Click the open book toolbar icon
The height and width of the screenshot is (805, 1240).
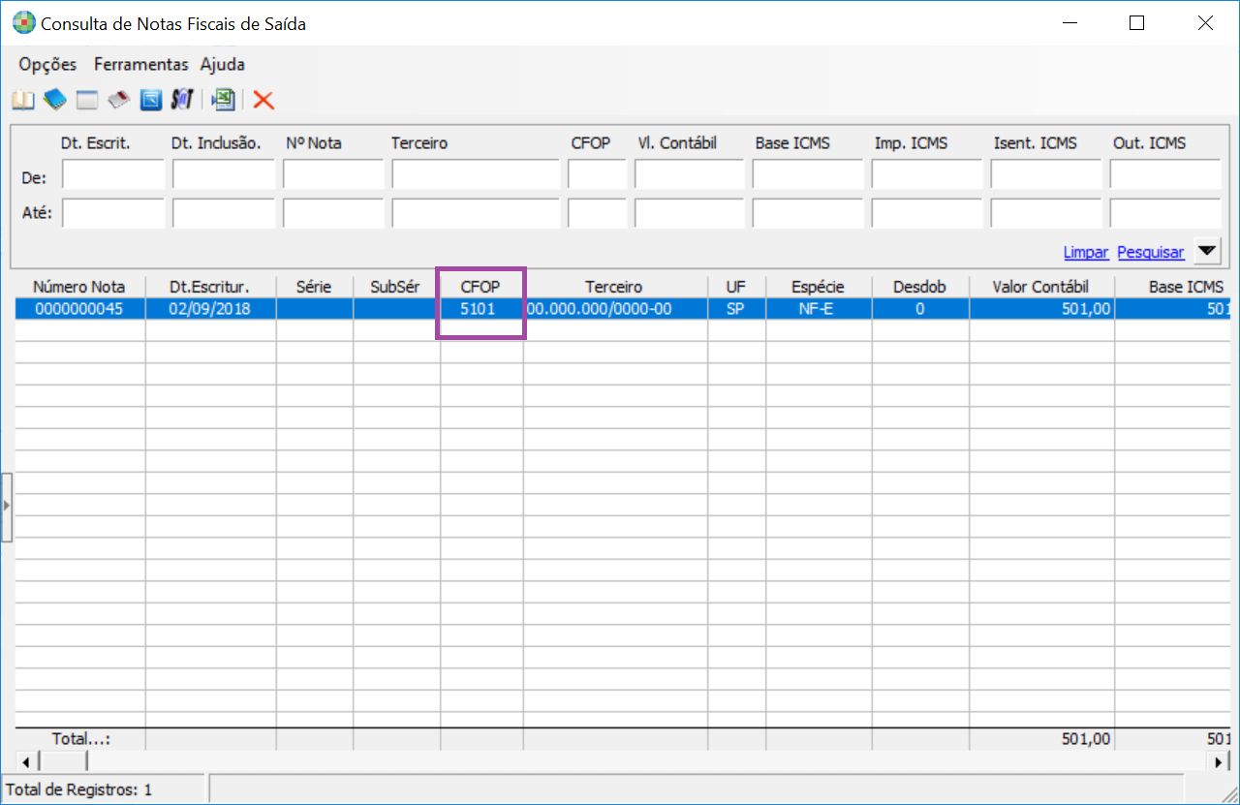tap(21, 100)
